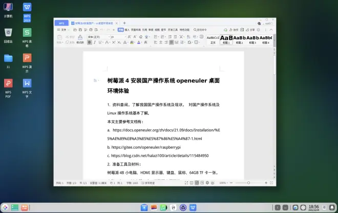Click the Paste clipboard icon
This screenshot has width=338, height=213.
click(x=59, y=37)
